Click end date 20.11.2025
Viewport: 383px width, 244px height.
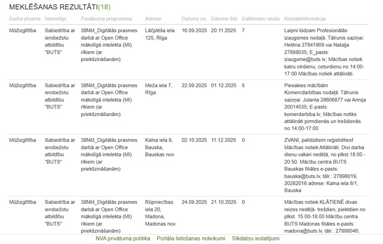(x=223, y=31)
